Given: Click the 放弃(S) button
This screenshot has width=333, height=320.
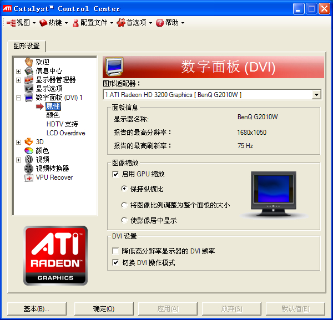Looking at the screenshot, I should click(231, 309).
